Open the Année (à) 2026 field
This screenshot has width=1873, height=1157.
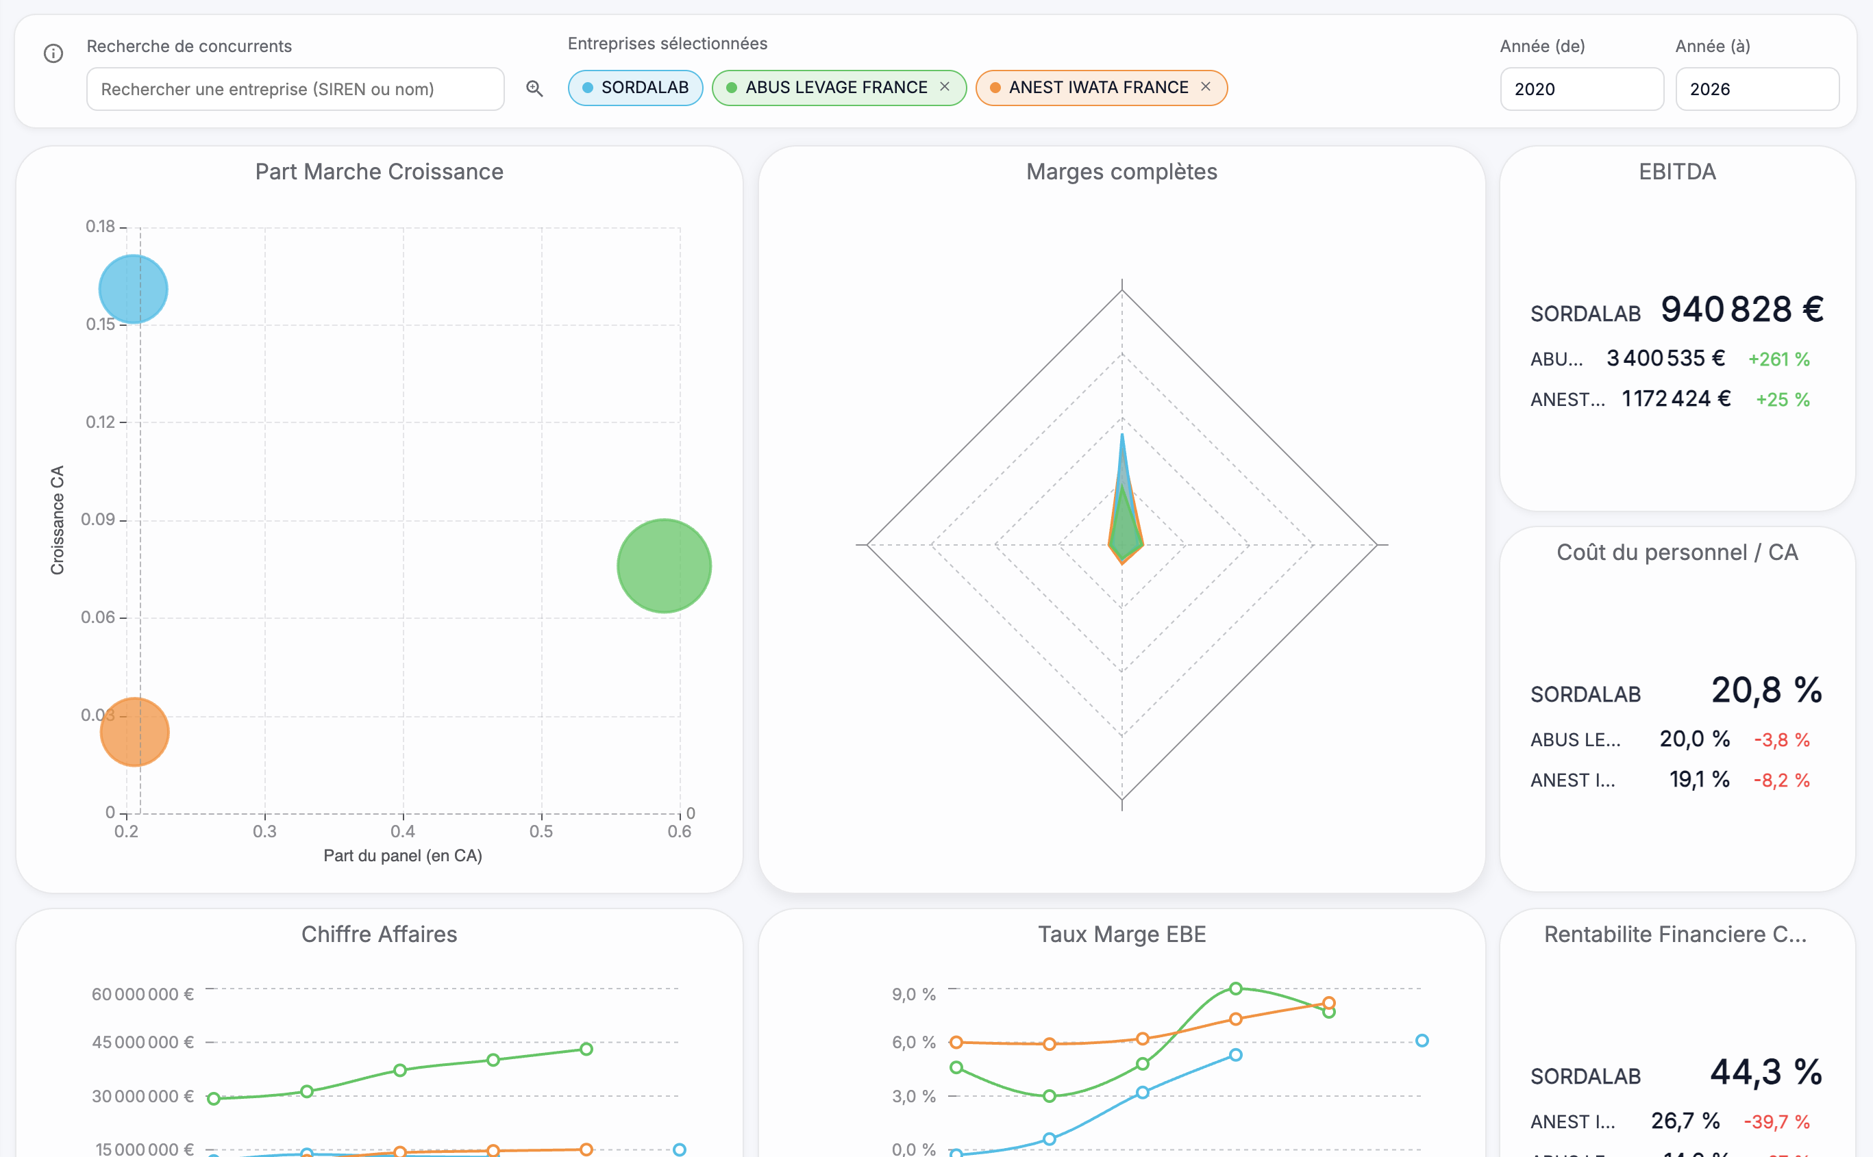coord(1757,89)
